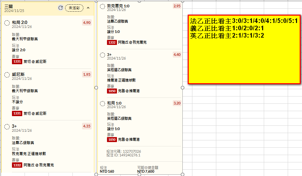Viewport: 302px width, 176px height.
Task: Select the yellow text box with score predictions
Action: pos(244,49)
